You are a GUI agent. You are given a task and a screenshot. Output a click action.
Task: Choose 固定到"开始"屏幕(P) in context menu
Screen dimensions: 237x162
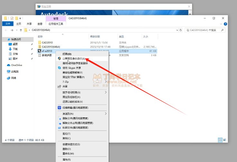click(x=82, y=77)
